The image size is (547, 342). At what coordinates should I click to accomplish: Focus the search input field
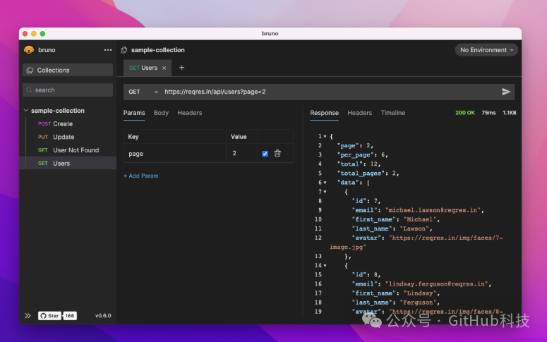(x=68, y=90)
